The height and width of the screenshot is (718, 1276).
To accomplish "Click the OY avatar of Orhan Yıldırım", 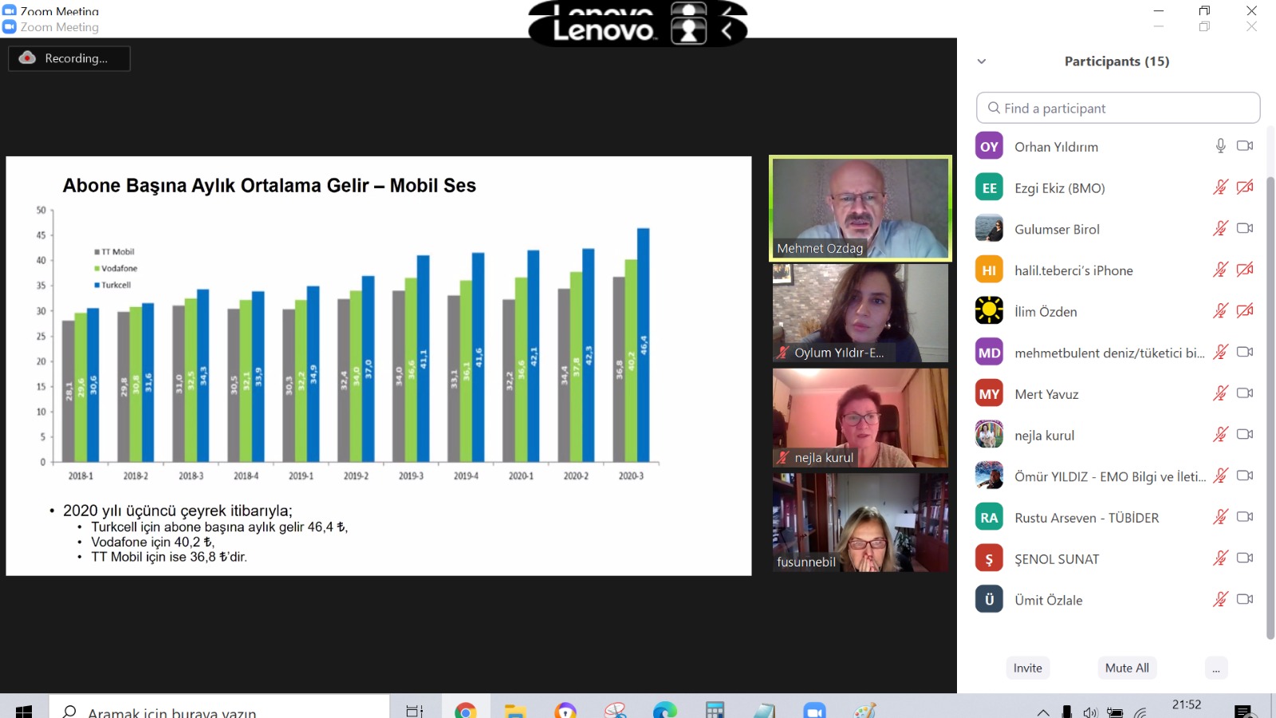I will 989,147.
